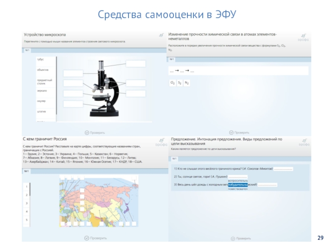This screenshot has width=334, height=251.
Task: Select the S₂ formula chip
Action: [x=180, y=83]
